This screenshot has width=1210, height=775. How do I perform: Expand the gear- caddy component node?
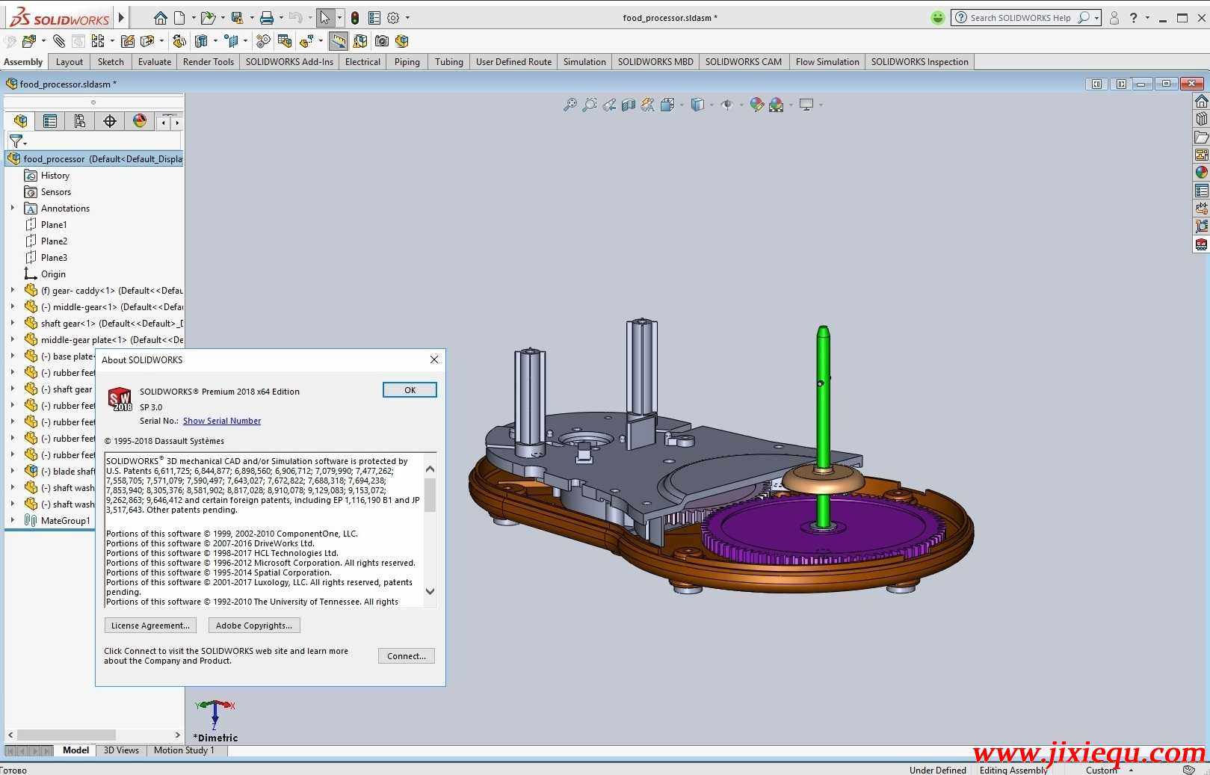[x=13, y=290]
